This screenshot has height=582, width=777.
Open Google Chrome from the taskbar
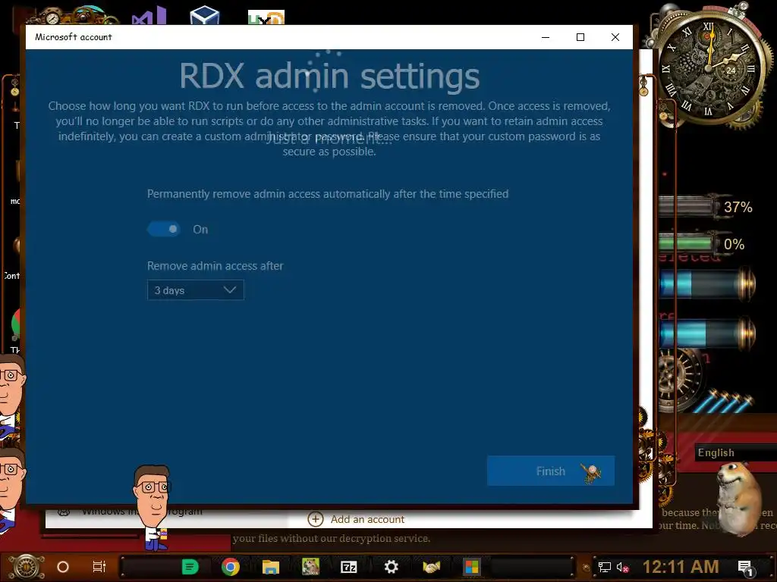(x=231, y=567)
